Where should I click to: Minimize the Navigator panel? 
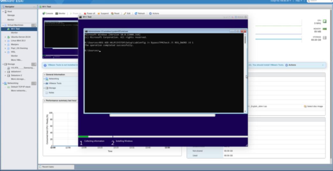coord(34,7)
